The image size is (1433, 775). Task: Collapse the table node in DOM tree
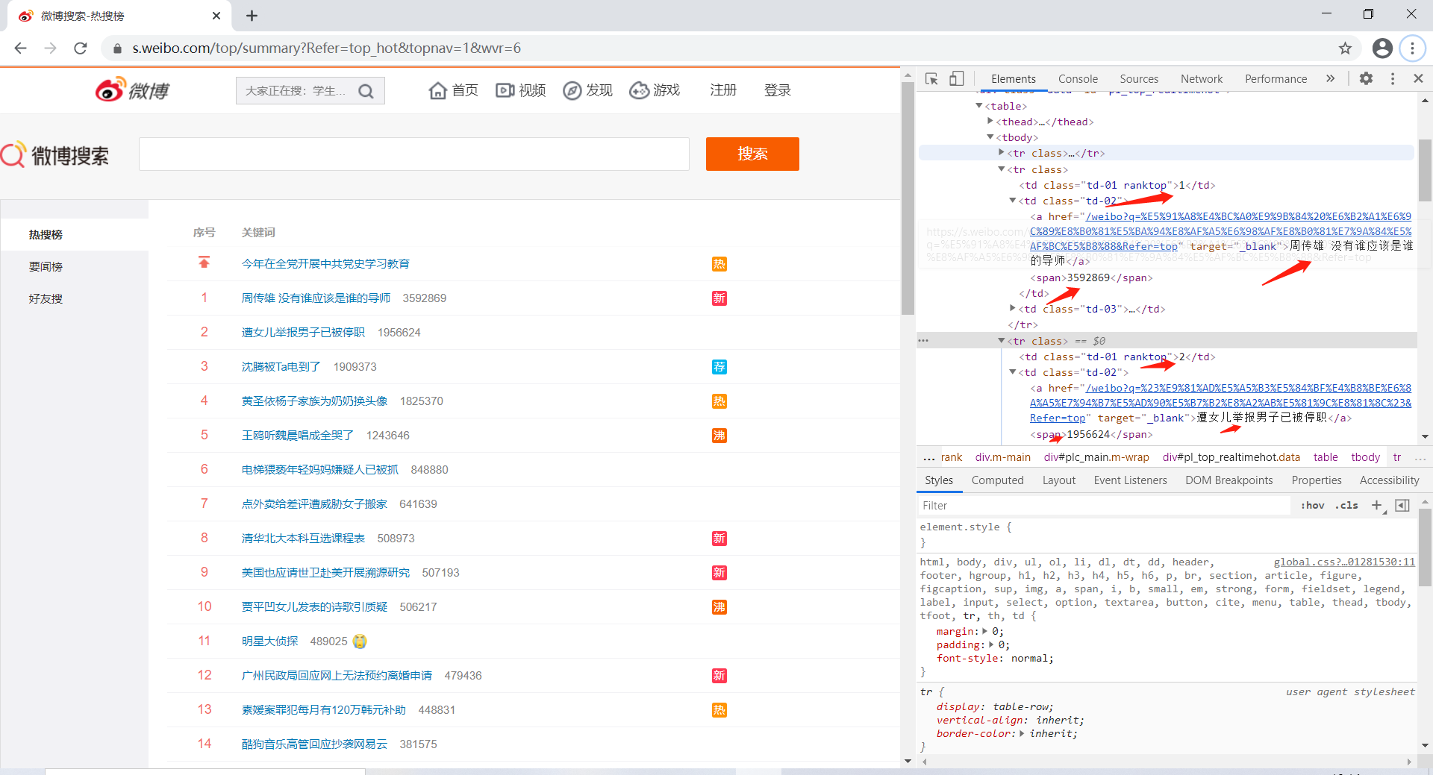coord(979,106)
